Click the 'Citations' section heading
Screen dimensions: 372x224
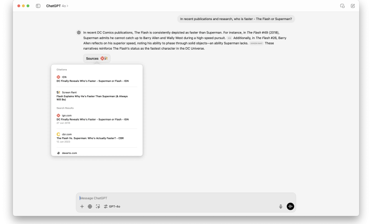pos(62,70)
